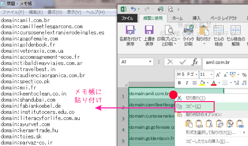
Task: Click the Excel application logo icon
Action: [123, 9]
